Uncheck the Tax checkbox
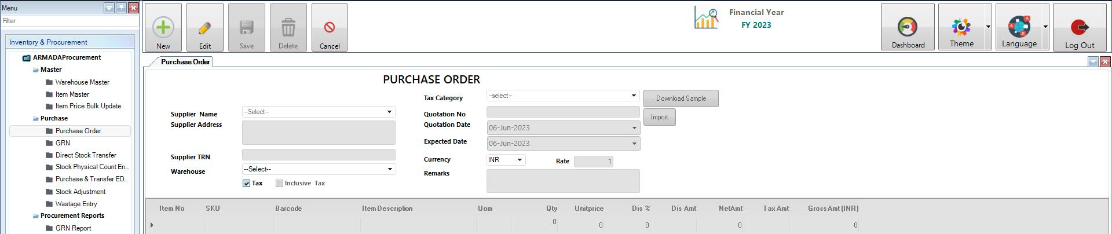Image resolution: width=1112 pixels, height=234 pixels. click(247, 184)
